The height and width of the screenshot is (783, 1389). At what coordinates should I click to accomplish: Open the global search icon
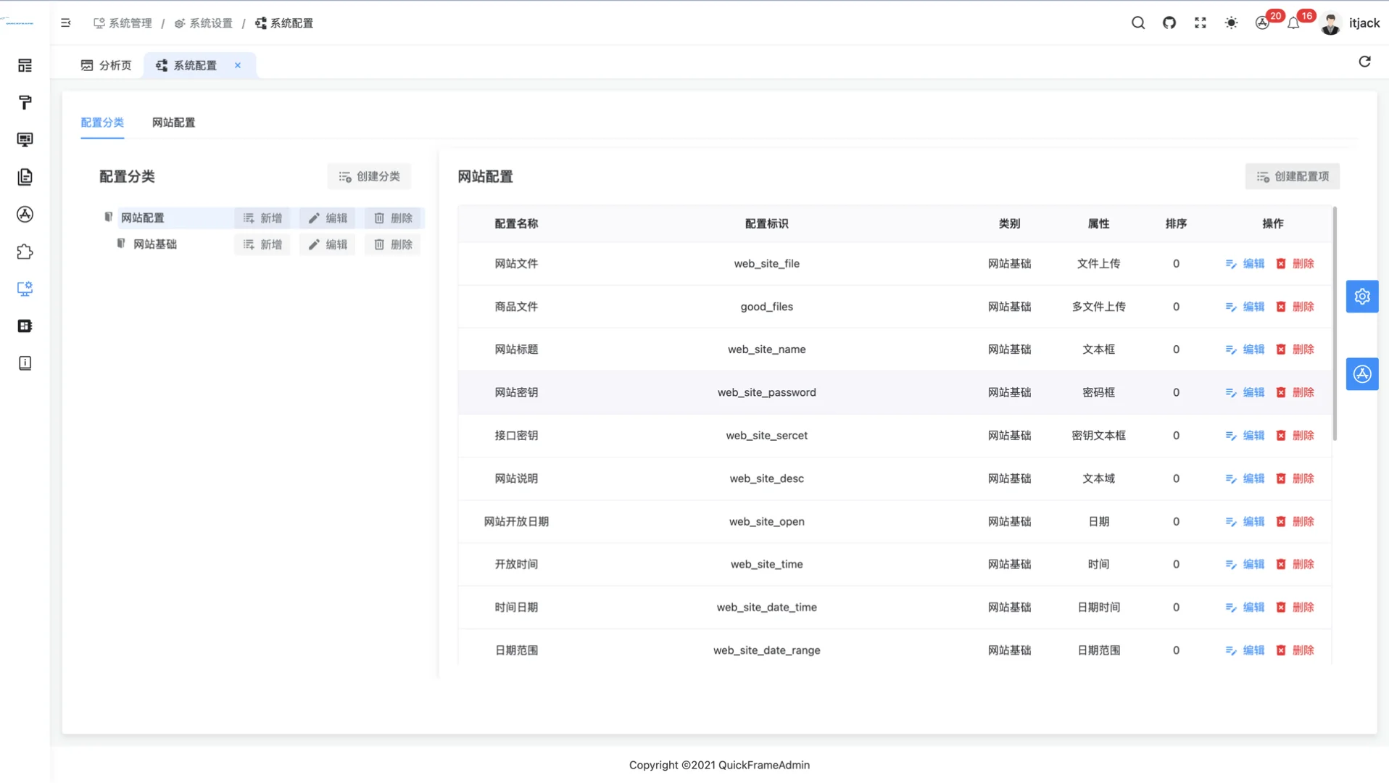tap(1137, 22)
